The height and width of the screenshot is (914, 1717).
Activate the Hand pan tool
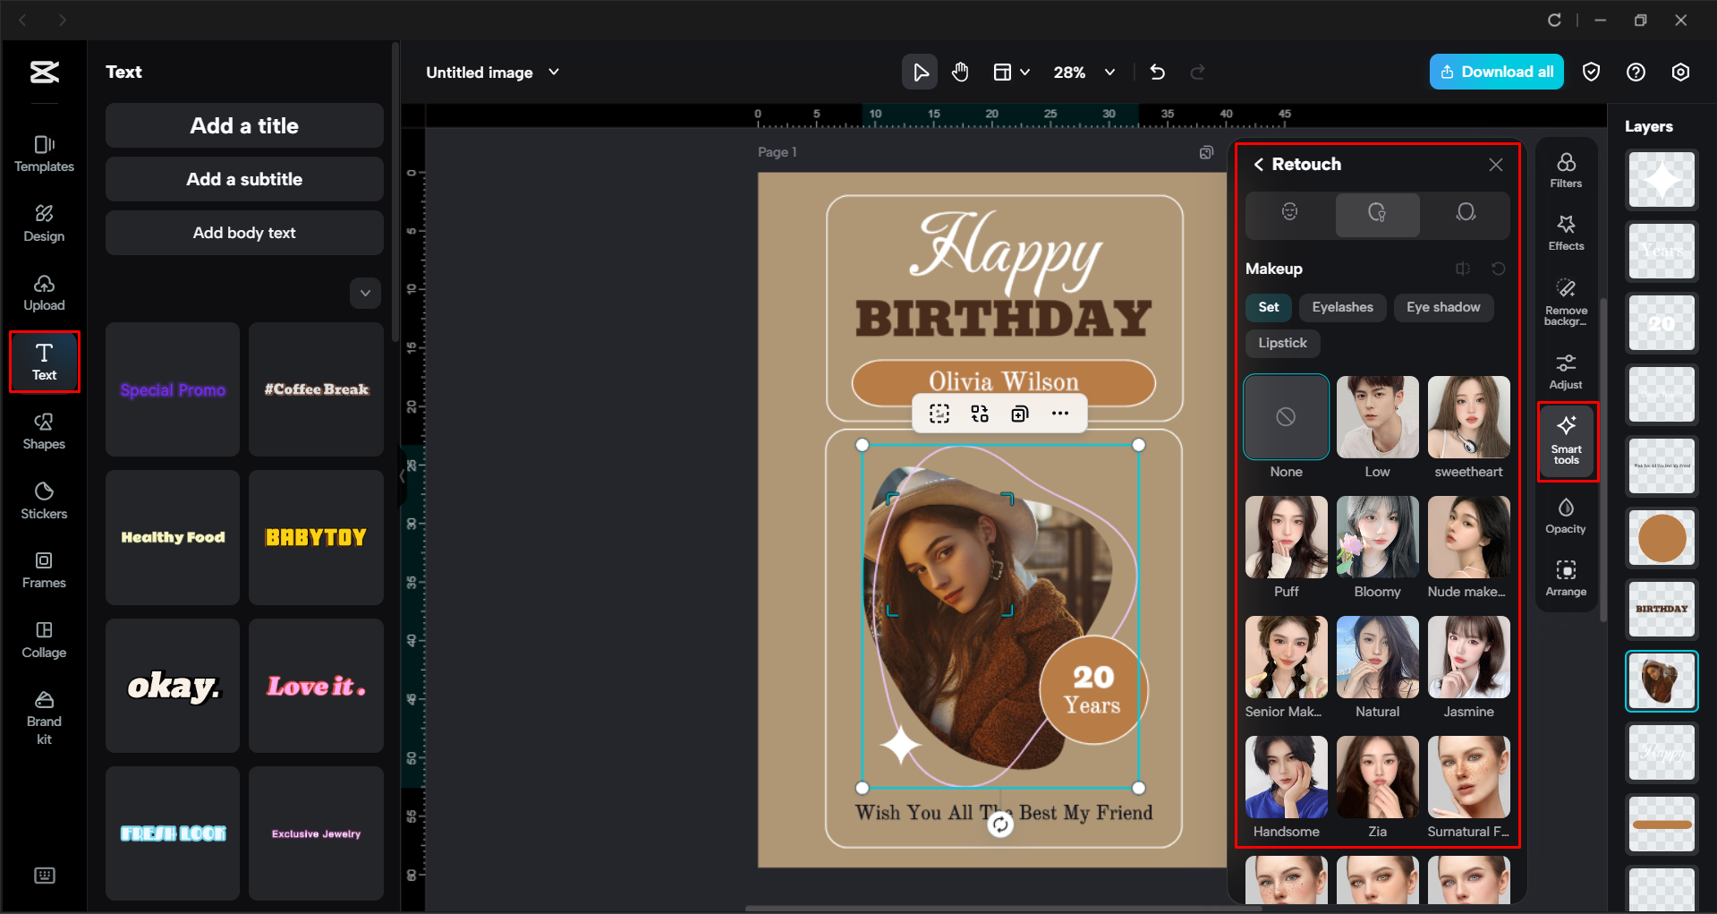[x=960, y=72]
